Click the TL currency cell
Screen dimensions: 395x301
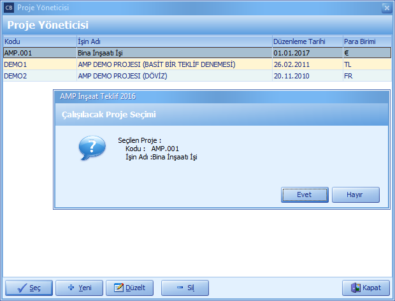pos(366,64)
